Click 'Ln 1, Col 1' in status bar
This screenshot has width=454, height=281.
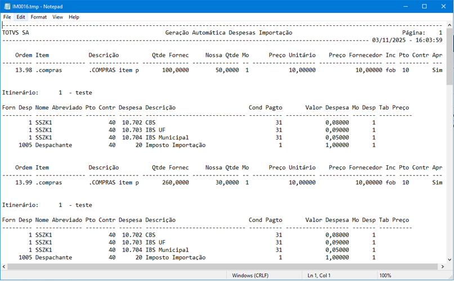coord(319,275)
